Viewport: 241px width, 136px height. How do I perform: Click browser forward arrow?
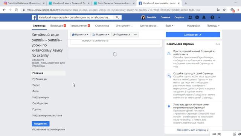[x=10, y=10]
